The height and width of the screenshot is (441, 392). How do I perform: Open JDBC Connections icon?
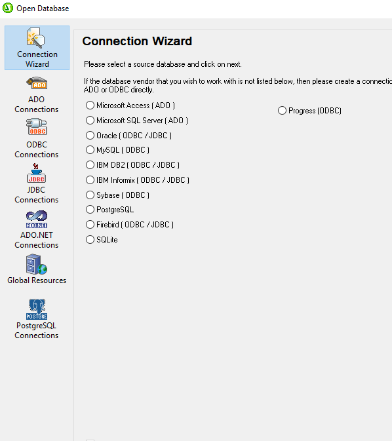(x=36, y=173)
